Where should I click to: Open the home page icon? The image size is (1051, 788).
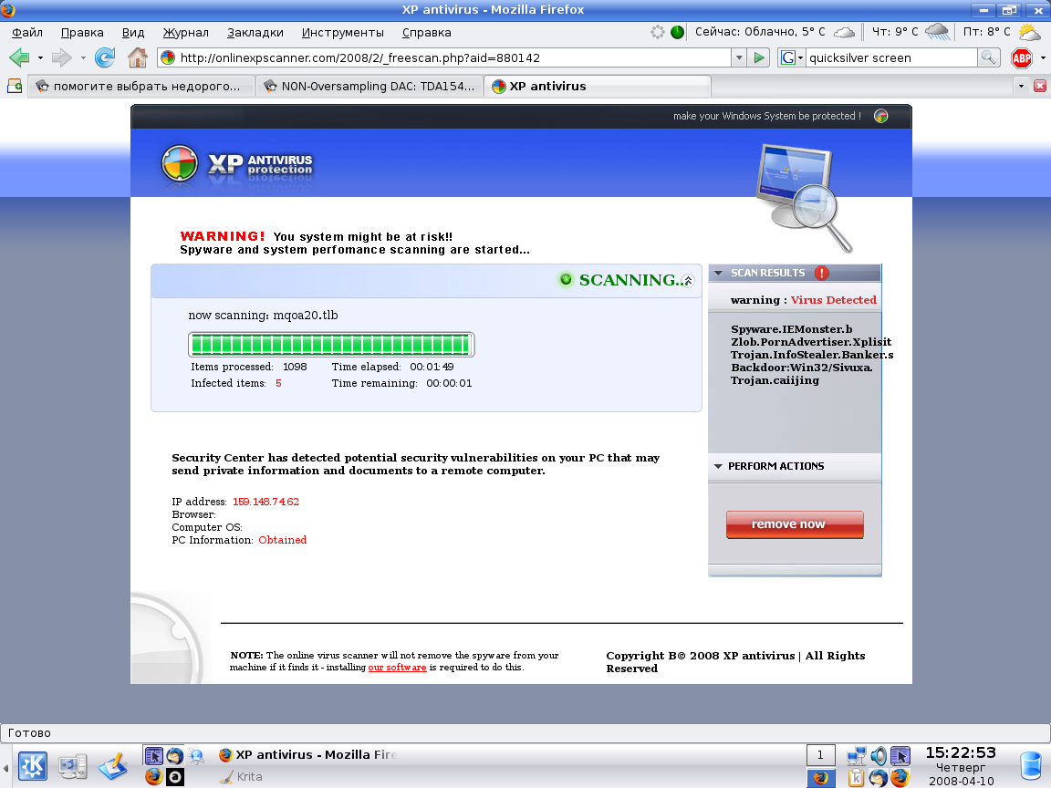pos(138,57)
